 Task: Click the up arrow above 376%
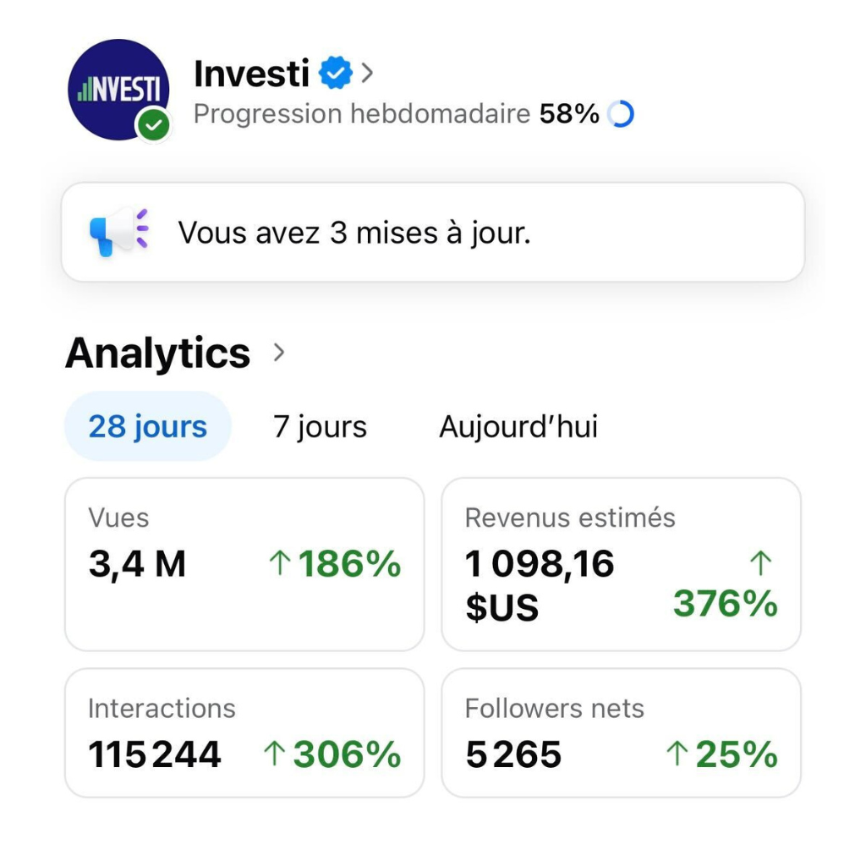[x=761, y=562]
